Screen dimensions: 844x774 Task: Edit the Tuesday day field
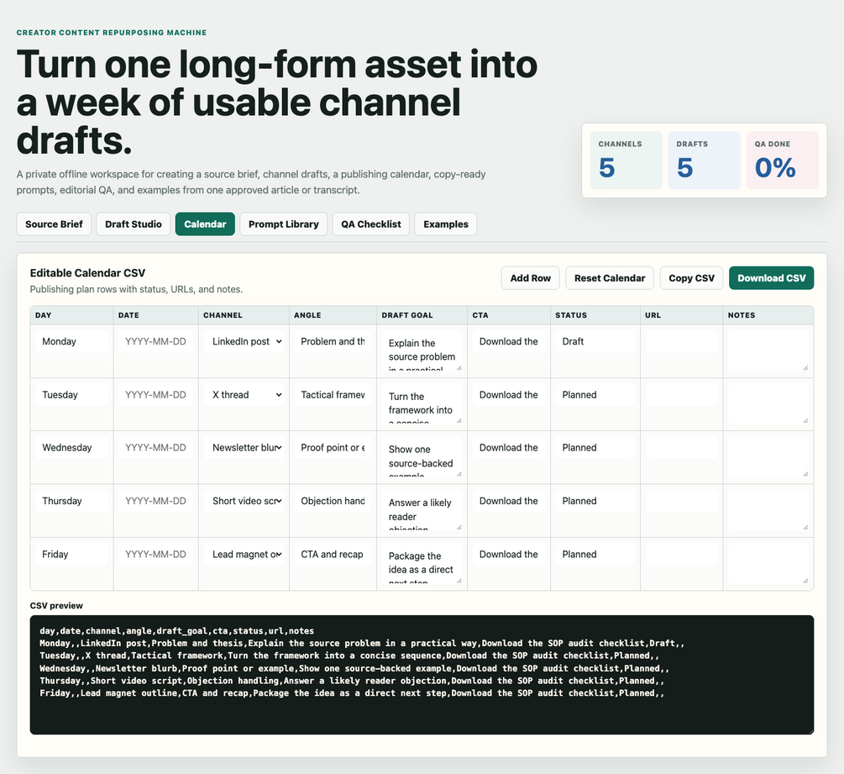tap(71, 395)
